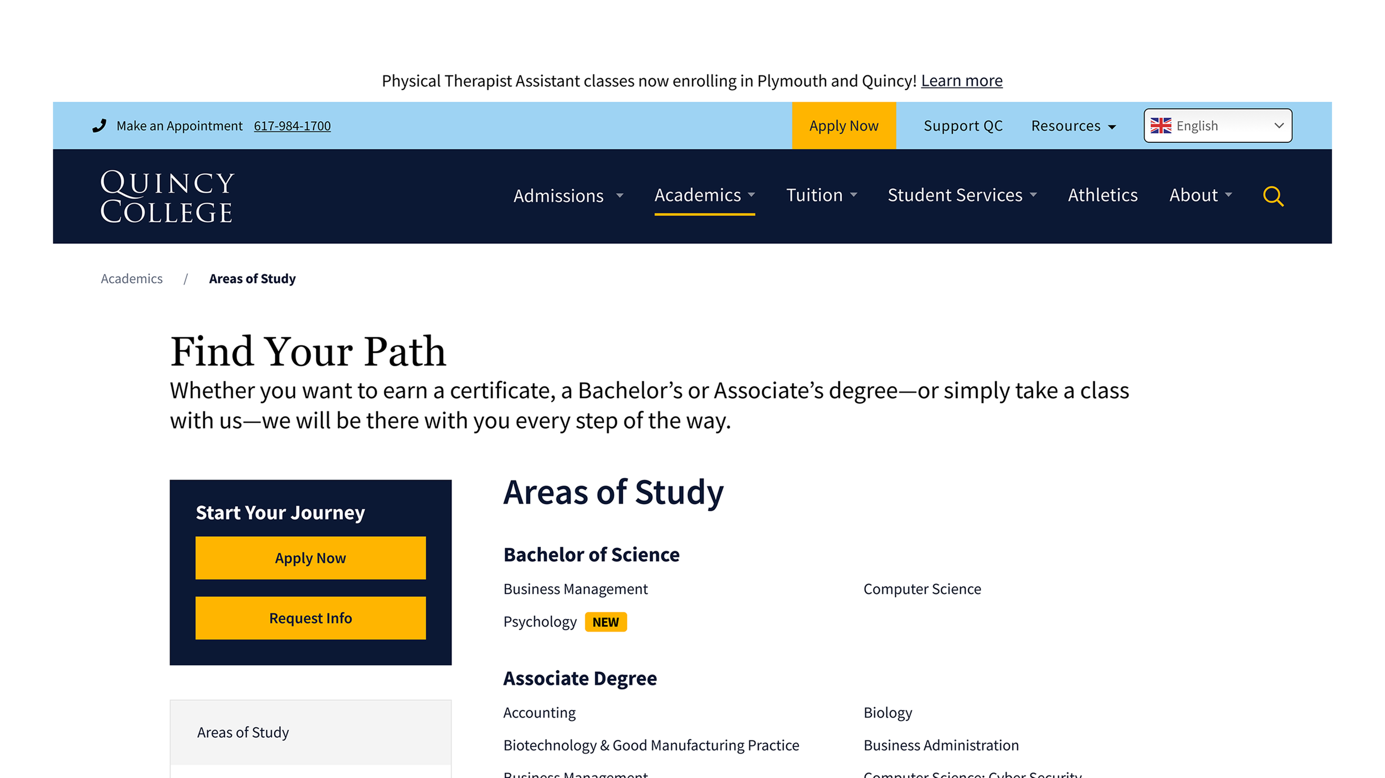
Task: Click the Academics breadcrumb link
Action: point(132,279)
